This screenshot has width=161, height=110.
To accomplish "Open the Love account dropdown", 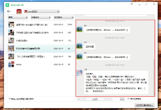I will pyautogui.click(x=42, y=12).
